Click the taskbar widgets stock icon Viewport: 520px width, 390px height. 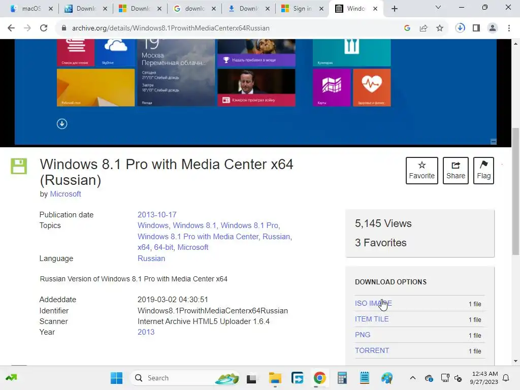[11, 377]
